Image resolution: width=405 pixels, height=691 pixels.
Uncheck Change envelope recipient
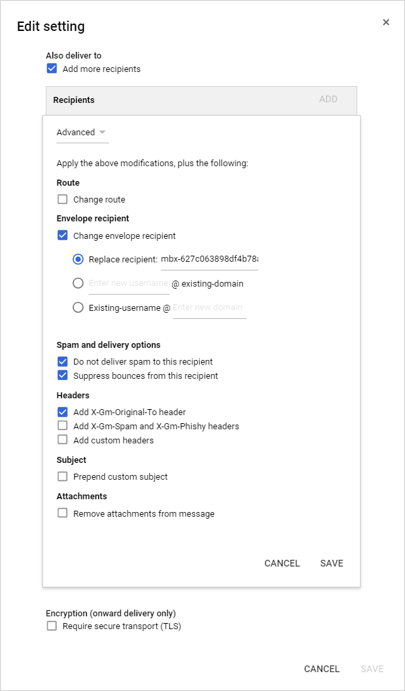coord(63,235)
